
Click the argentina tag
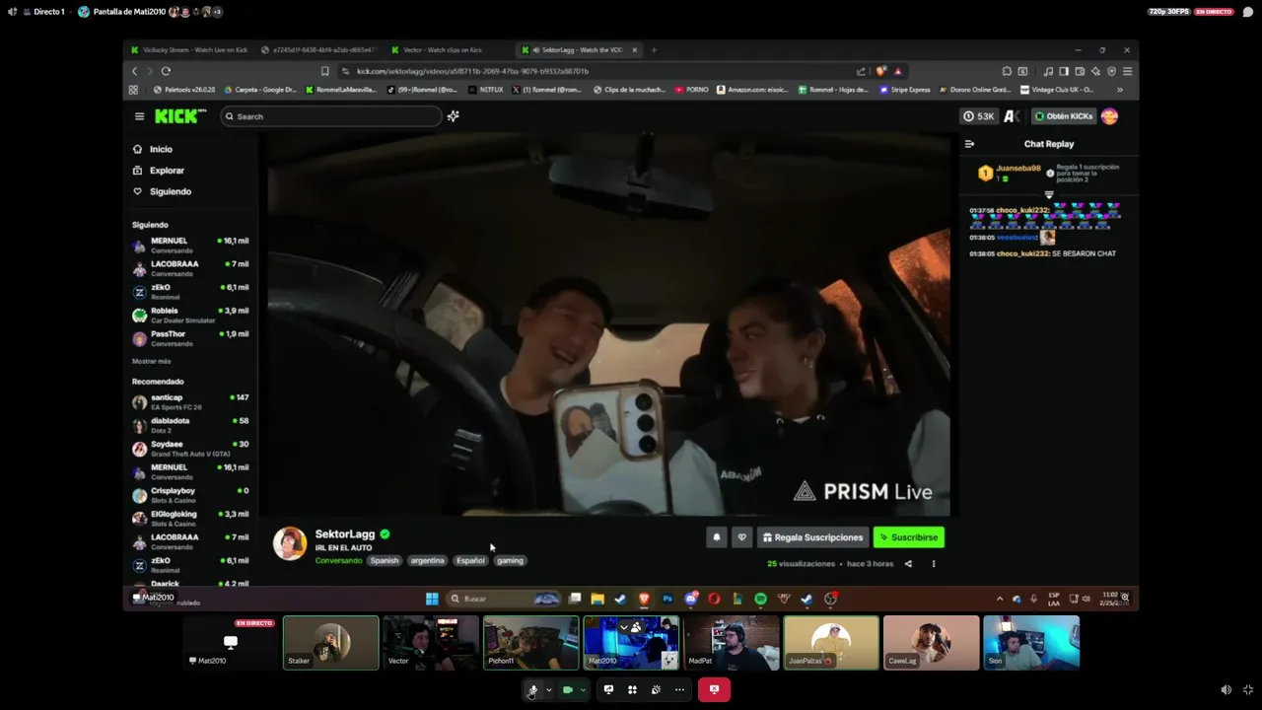[428, 560]
